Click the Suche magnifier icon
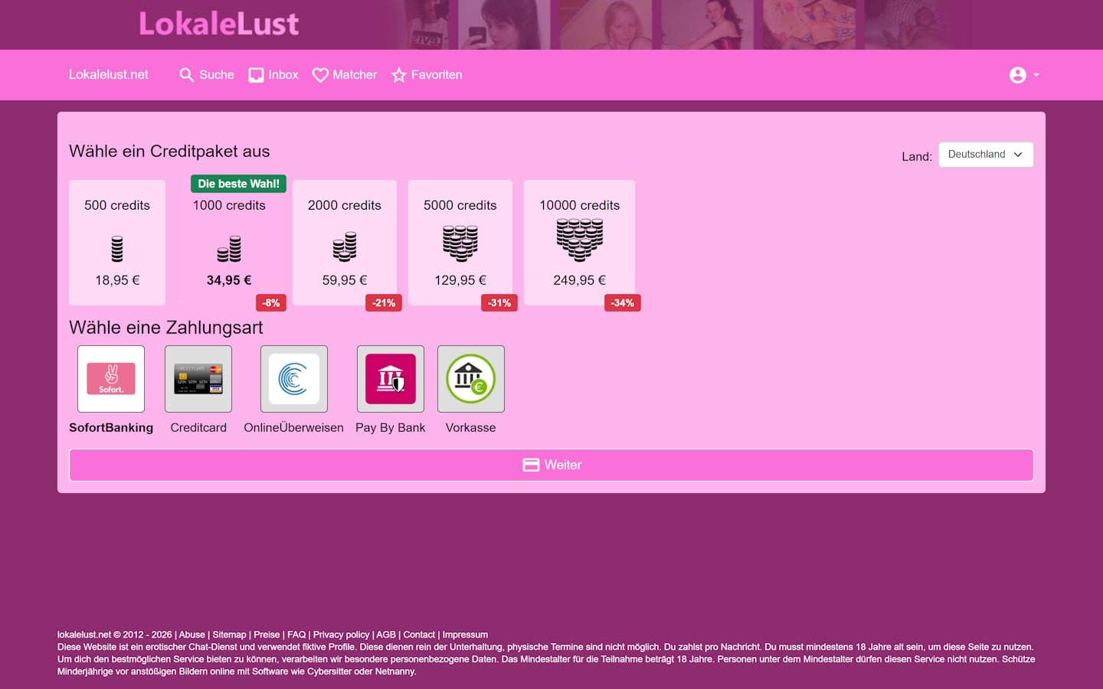Image resolution: width=1103 pixels, height=689 pixels. pyautogui.click(x=186, y=75)
